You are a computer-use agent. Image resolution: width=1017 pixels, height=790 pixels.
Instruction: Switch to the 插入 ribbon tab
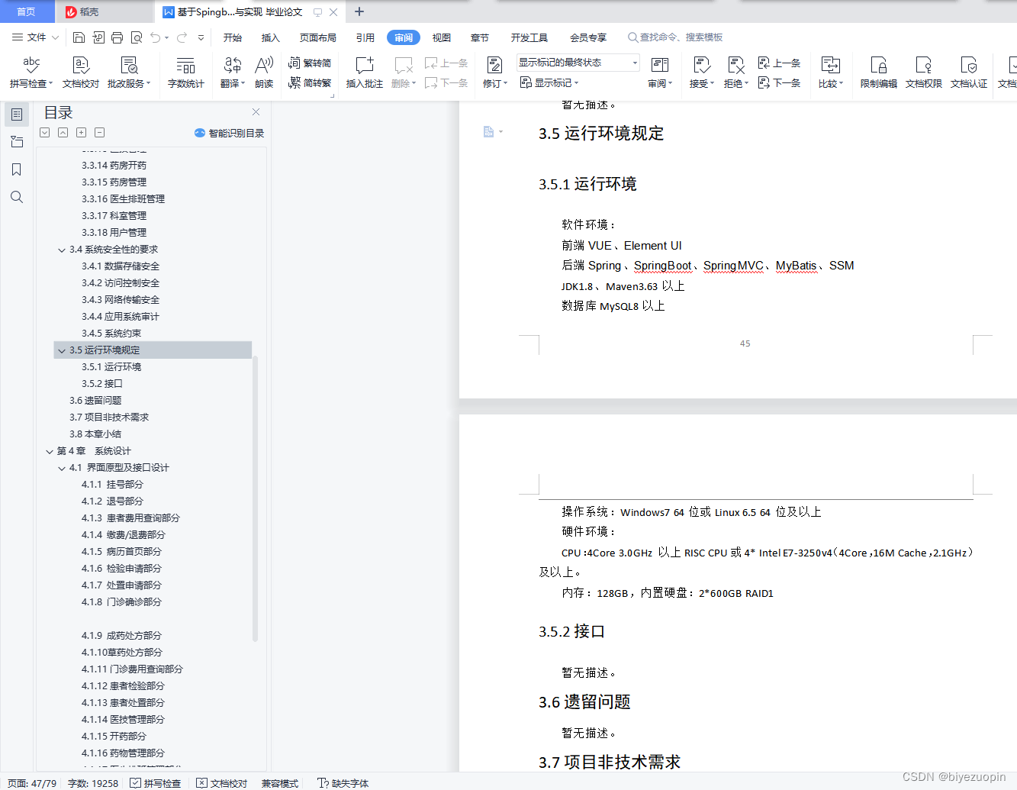[x=271, y=37]
